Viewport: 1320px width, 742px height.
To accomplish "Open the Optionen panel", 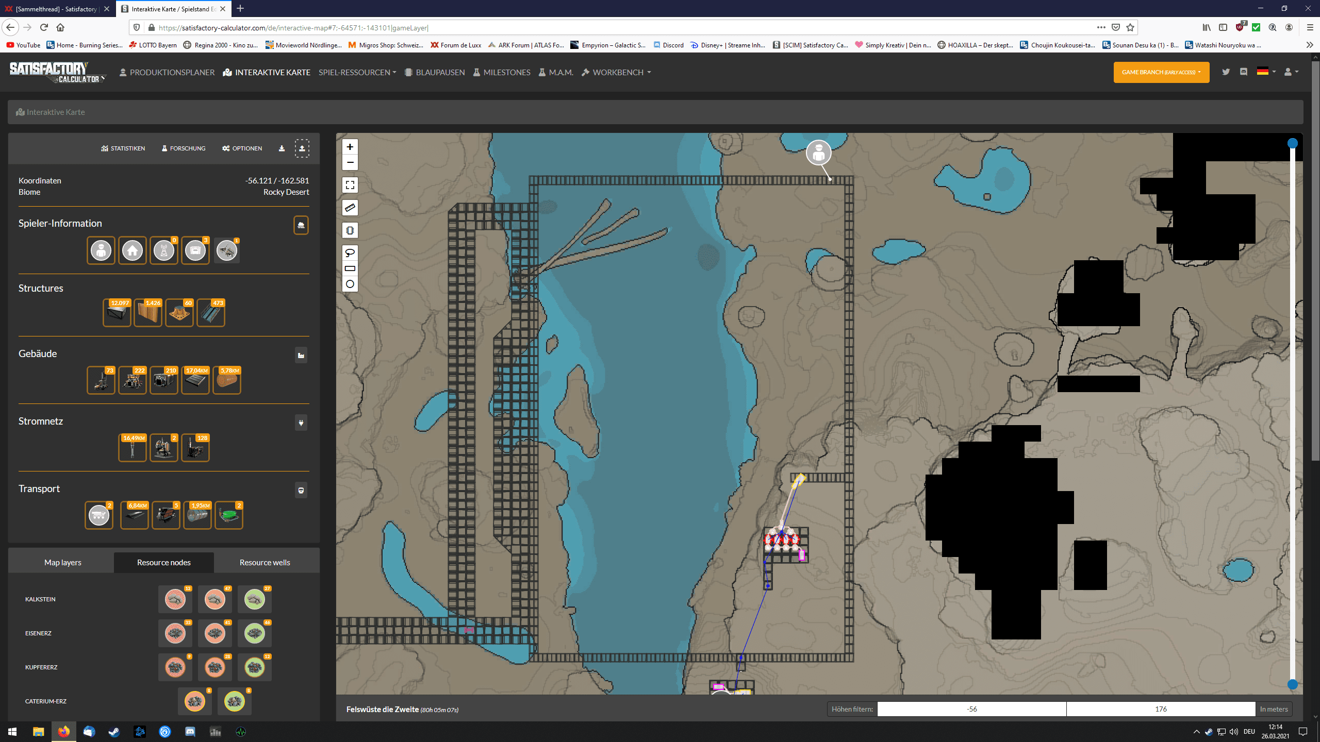I will [242, 148].
